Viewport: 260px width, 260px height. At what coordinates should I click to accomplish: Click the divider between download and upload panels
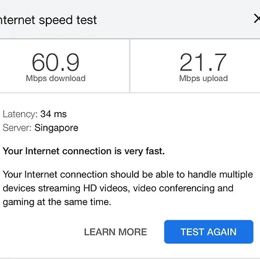pos(129,66)
